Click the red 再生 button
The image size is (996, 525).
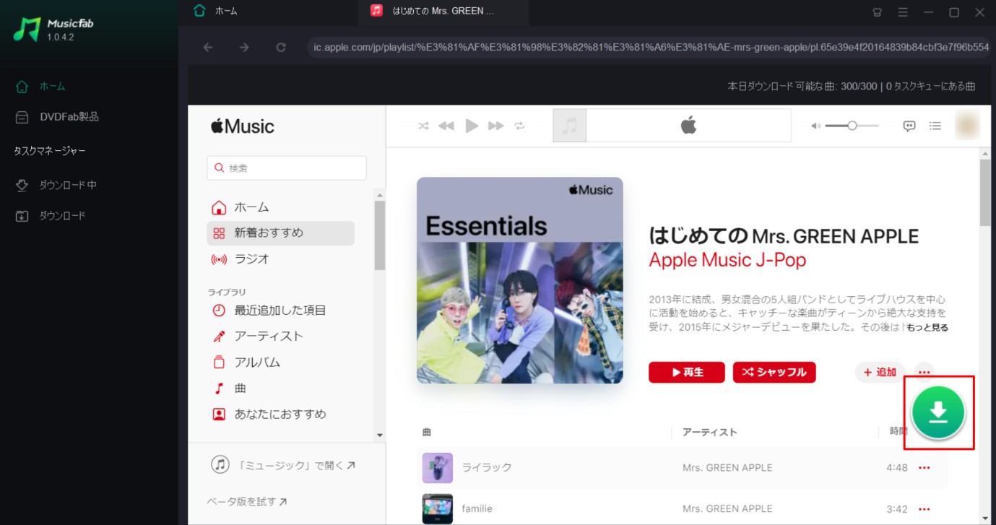tap(687, 372)
